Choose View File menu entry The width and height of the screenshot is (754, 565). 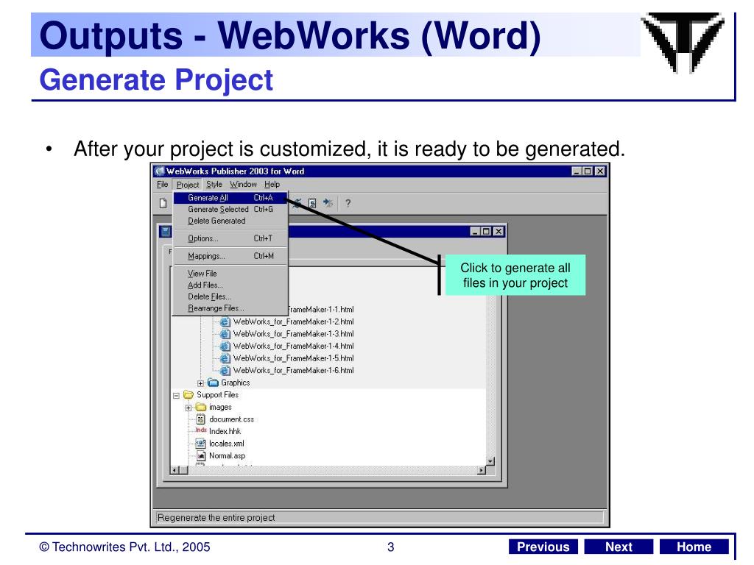coord(230,274)
